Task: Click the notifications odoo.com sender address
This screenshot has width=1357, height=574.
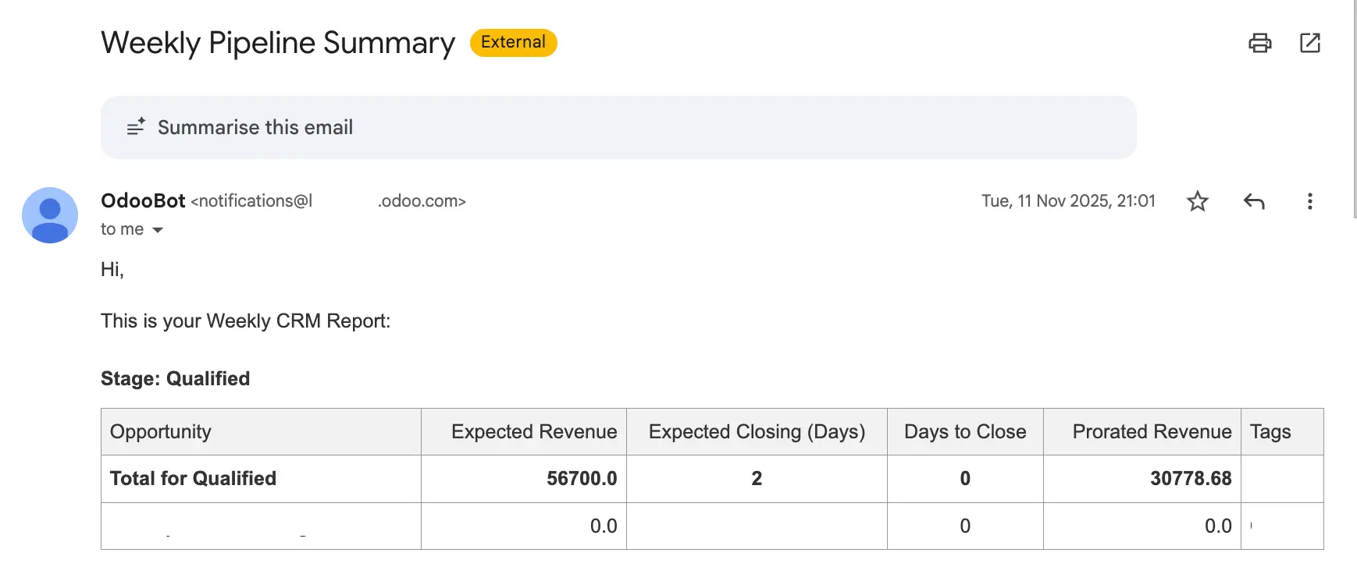Action: 328,201
